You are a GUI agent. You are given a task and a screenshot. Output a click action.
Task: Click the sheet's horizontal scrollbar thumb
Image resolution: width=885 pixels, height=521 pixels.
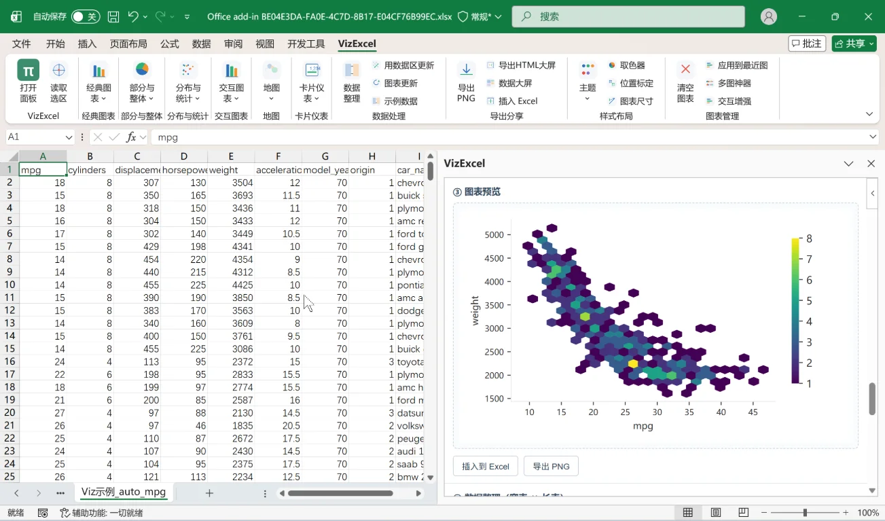[340, 493]
